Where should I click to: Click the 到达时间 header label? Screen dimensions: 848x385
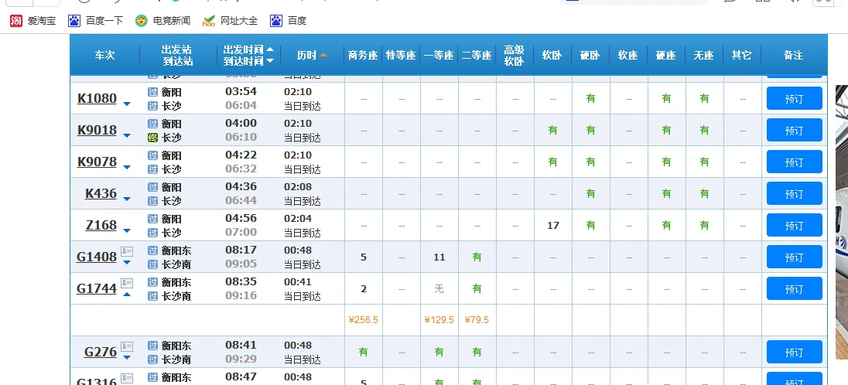[244, 61]
